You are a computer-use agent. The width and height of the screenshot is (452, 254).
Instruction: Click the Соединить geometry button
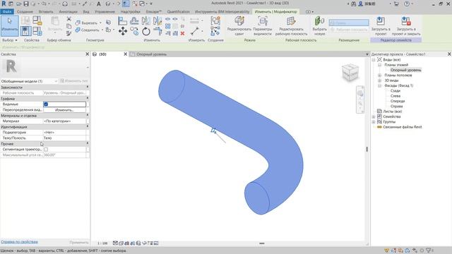tap(88, 30)
